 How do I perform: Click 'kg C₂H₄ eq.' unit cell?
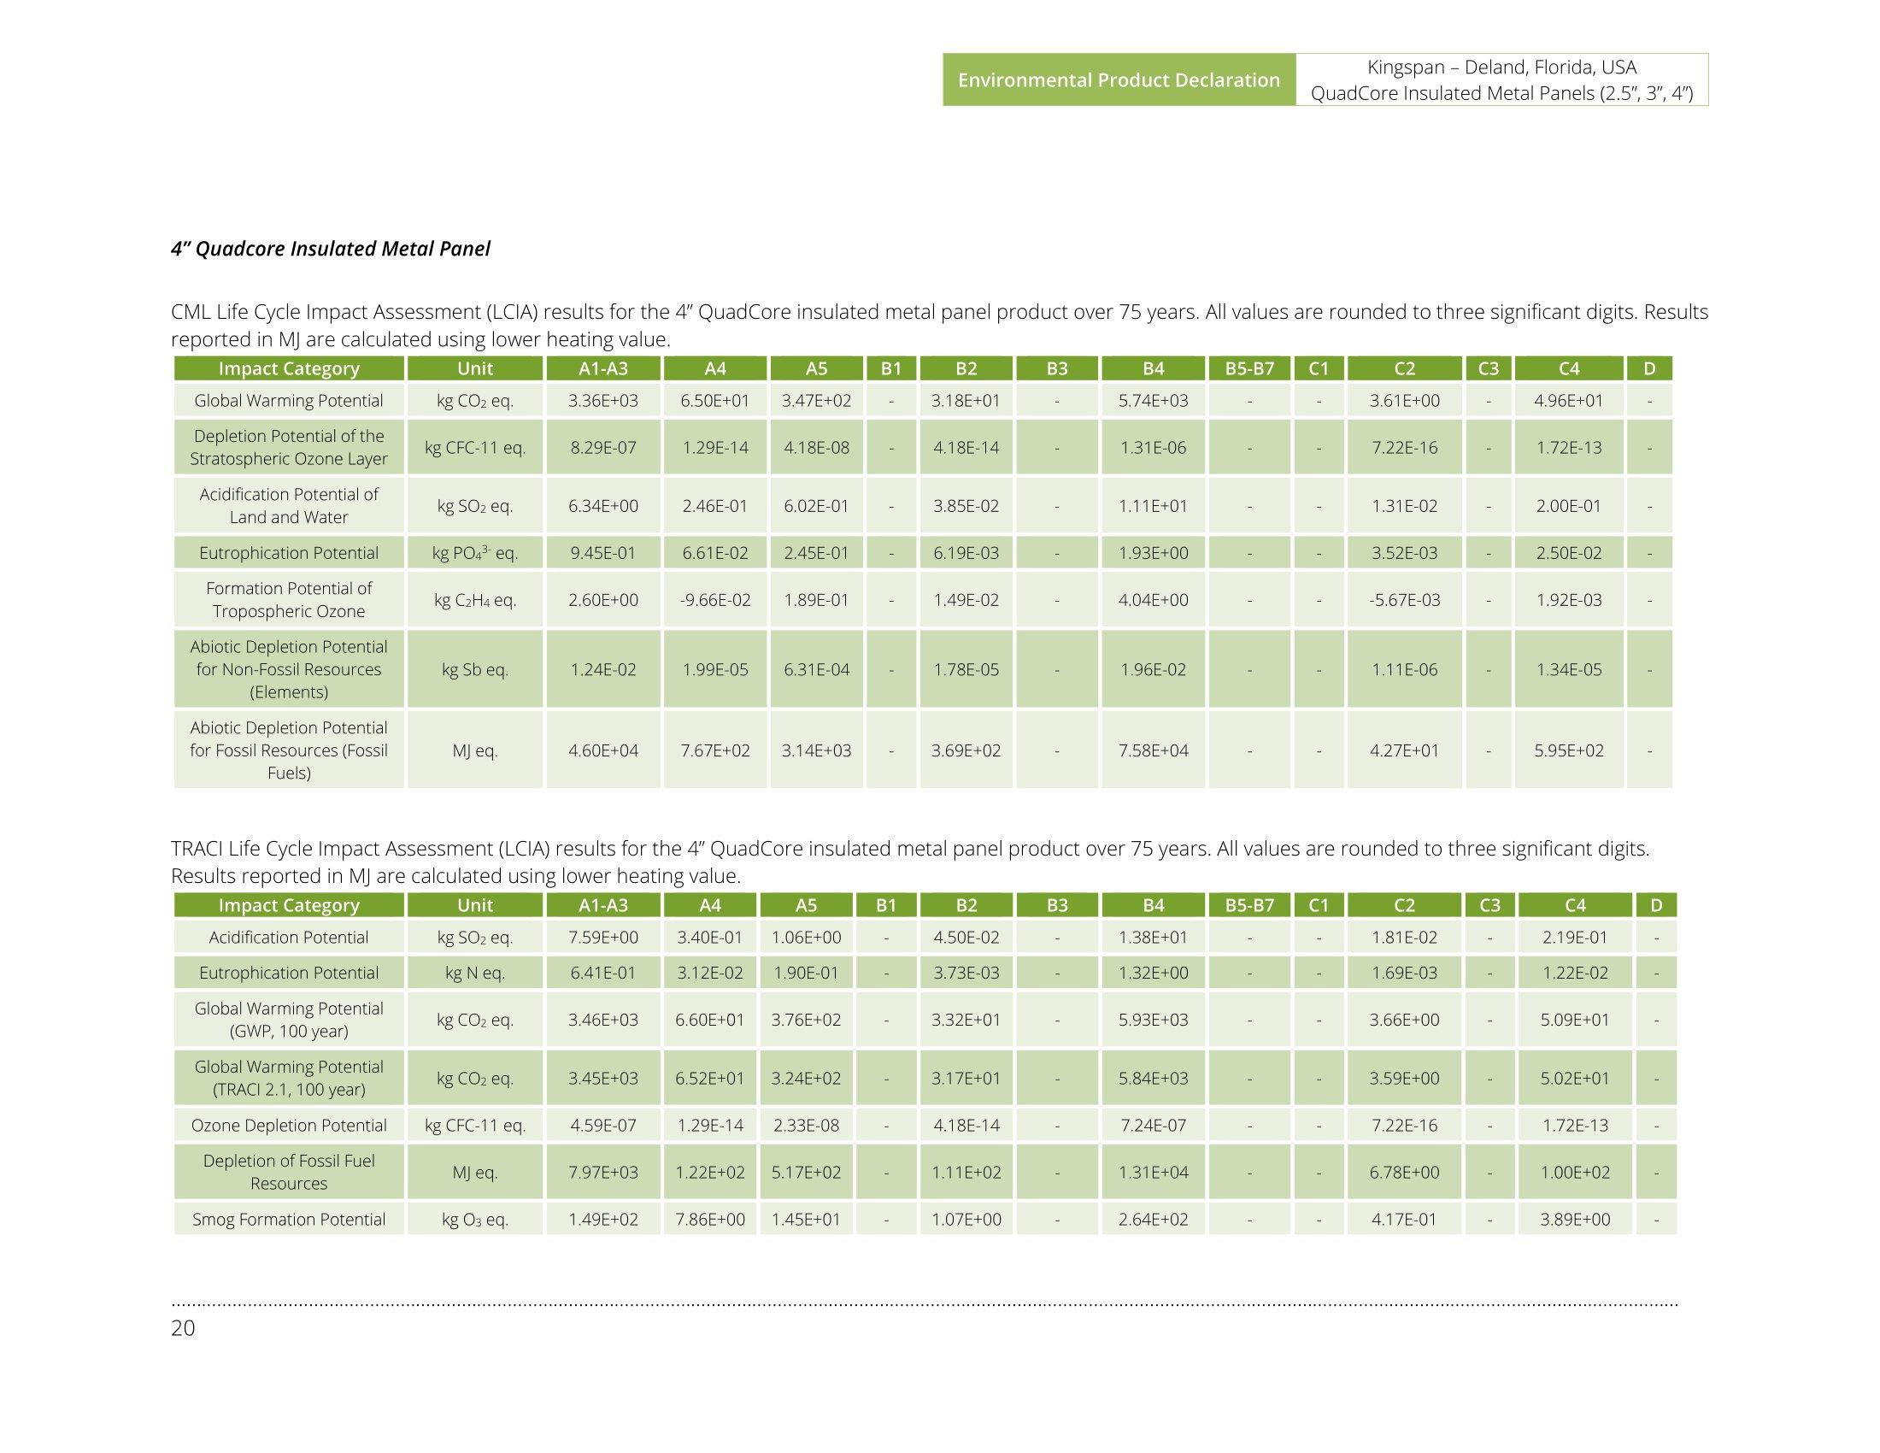click(x=475, y=600)
